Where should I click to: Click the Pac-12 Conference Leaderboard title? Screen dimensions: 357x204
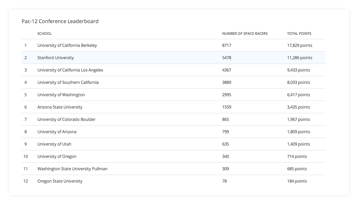(x=60, y=21)
